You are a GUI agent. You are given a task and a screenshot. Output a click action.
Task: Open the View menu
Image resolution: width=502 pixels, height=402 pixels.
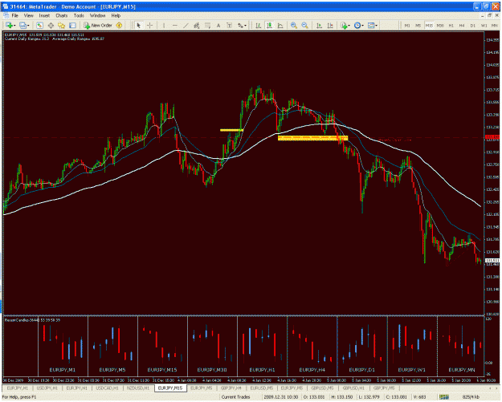(x=28, y=15)
